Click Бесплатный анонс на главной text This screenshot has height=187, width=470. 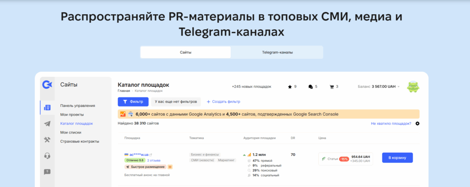[x=147, y=175]
